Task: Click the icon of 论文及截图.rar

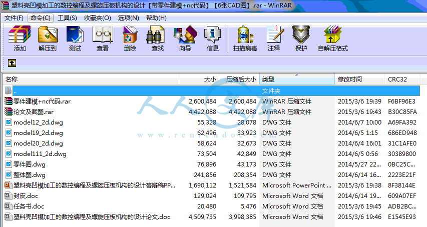Action: pos(9,111)
